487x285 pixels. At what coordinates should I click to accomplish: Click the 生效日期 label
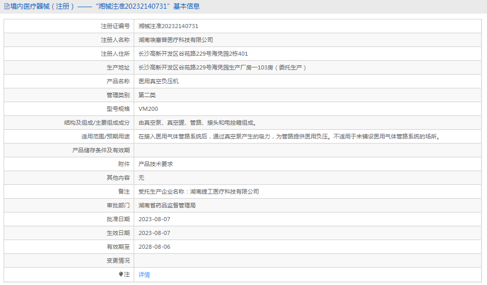[118, 233]
